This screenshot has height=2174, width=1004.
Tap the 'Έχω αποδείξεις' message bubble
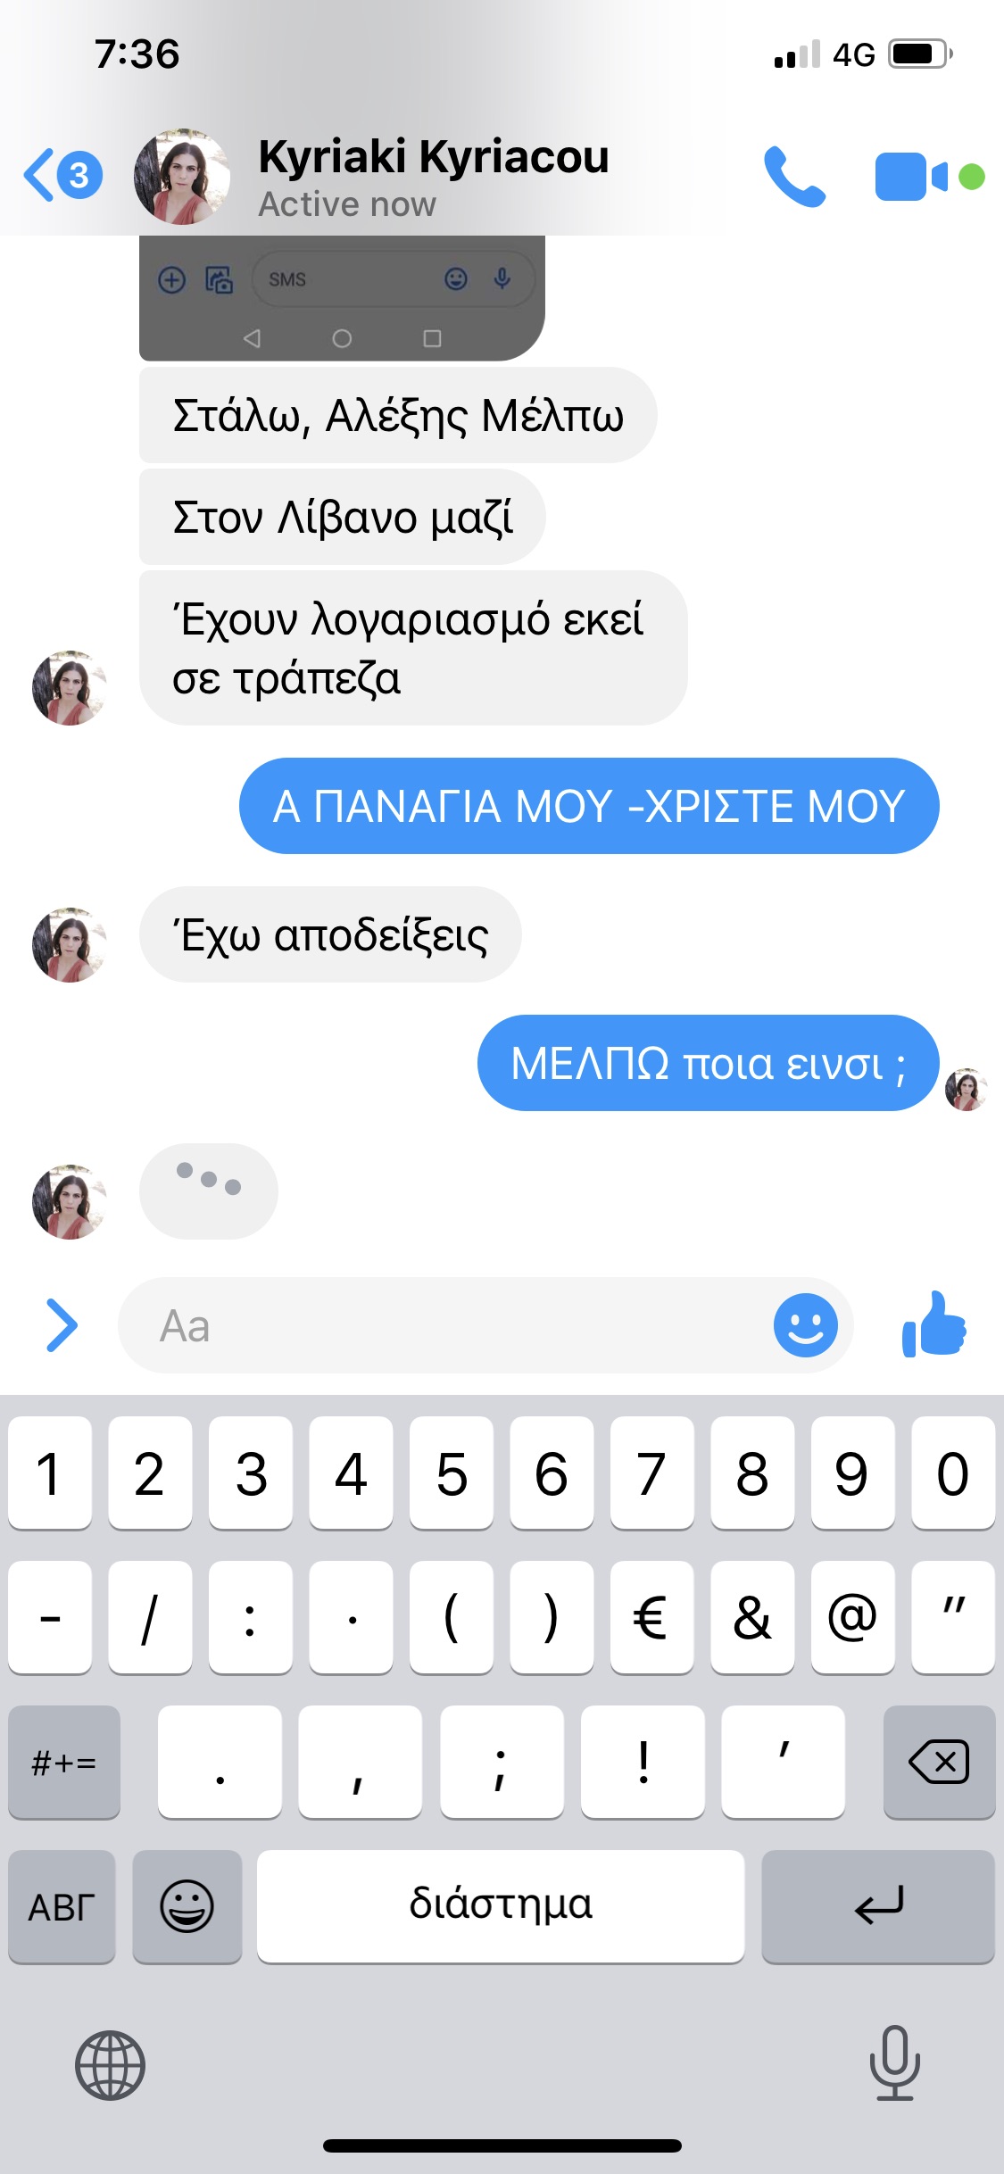pos(330,934)
